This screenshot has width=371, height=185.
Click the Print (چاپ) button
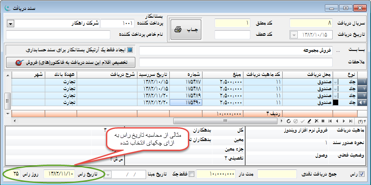pos(186,30)
